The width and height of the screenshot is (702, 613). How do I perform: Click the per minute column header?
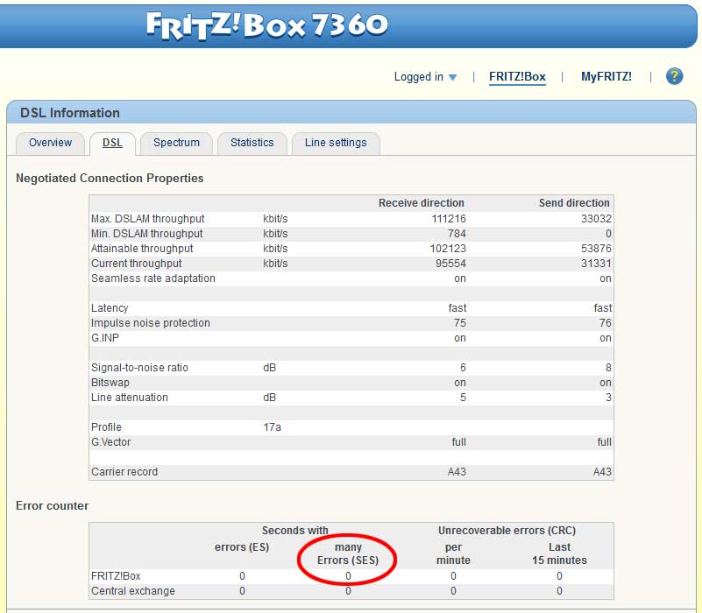453,553
